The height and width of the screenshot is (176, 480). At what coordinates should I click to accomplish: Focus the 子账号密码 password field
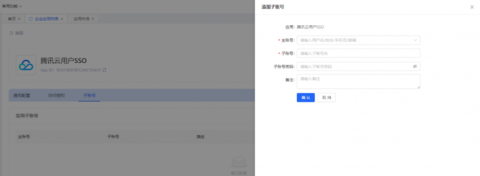click(359, 66)
